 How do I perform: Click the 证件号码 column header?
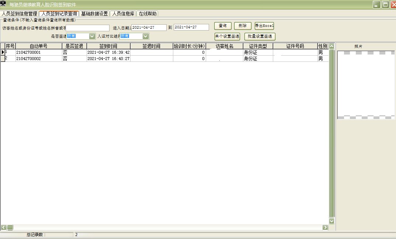295,46
